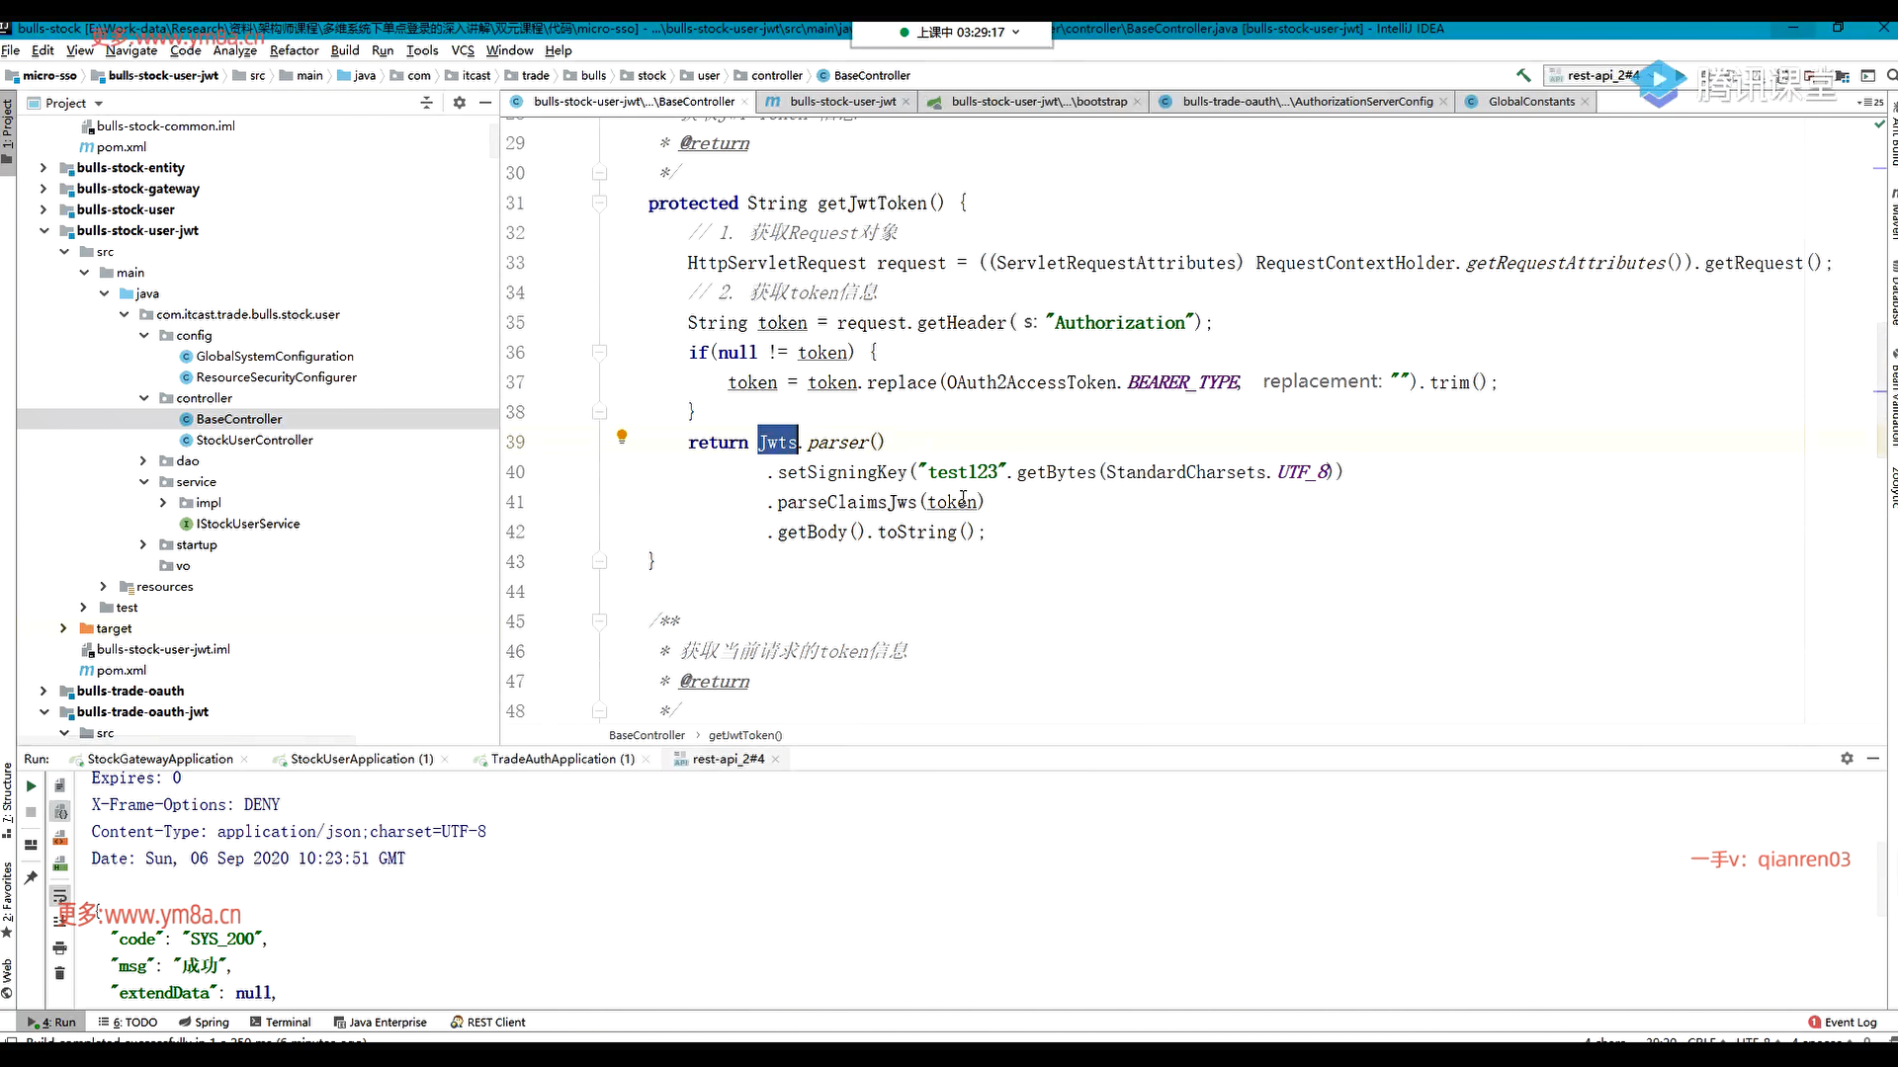1898x1067 pixels.
Task: Open Project panel settings gear
Action: tap(459, 103)
